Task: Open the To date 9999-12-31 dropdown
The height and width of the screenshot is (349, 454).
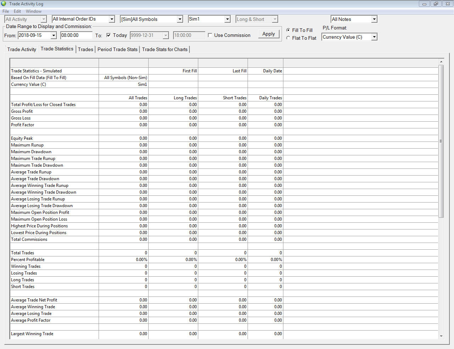Action: point(166,35)
